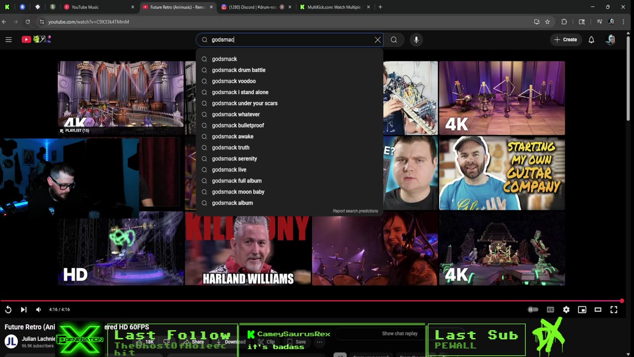Viewport: 634px width, 357px height.
Task: Open Julian Lachniet channel avatar
Action: point(11,341)
